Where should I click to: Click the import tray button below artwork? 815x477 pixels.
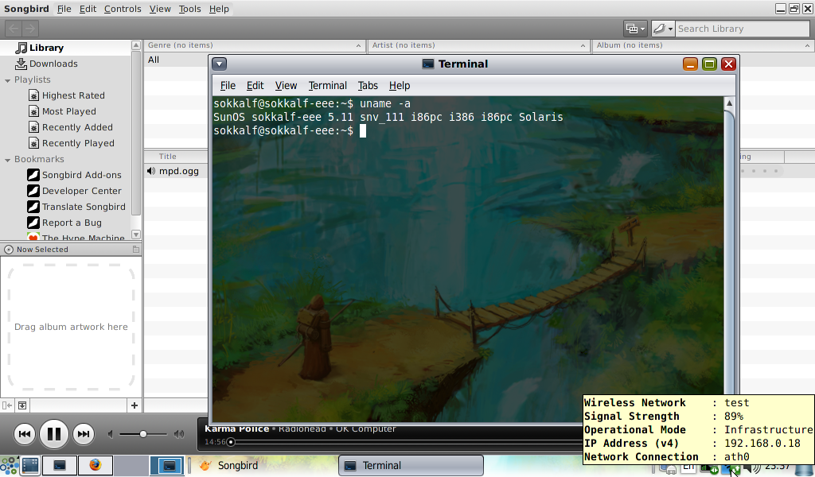[22, 405]
